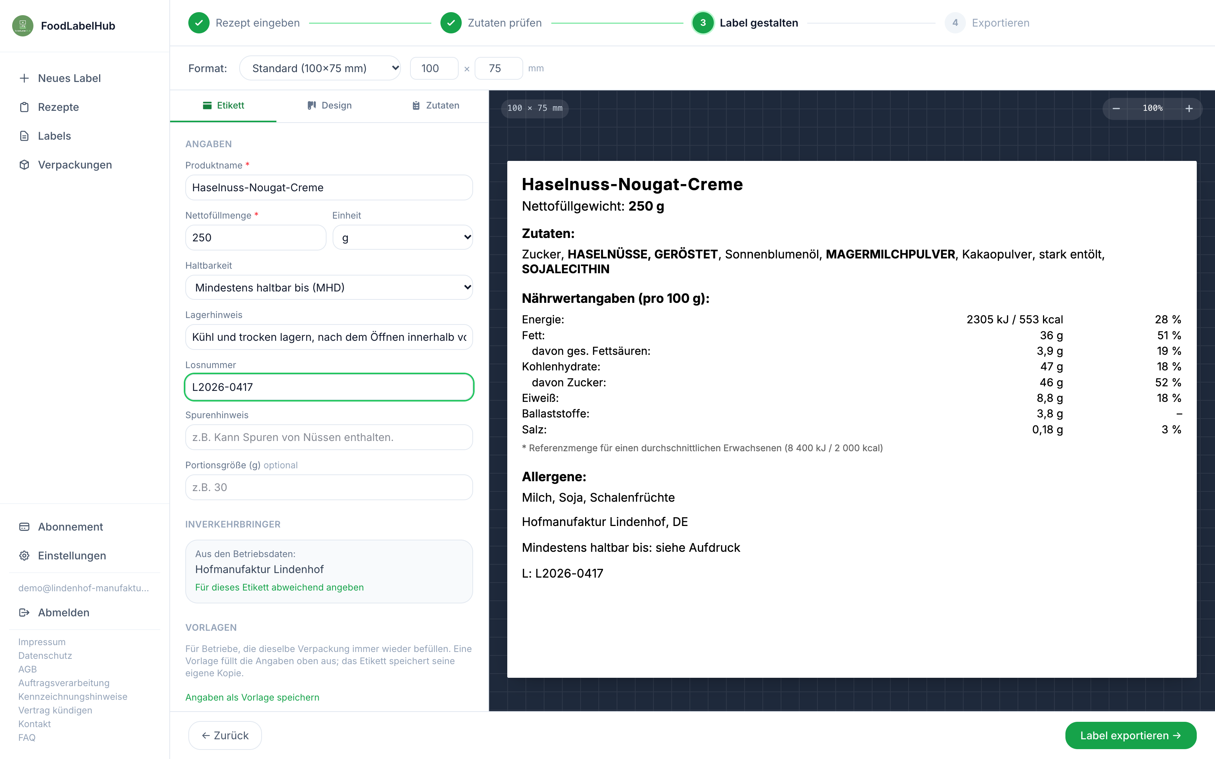This screenshot has height=759, width=1215.
Task: Click Für dieses Etikett abweichend angeben
Action: (x=279, y=587)
